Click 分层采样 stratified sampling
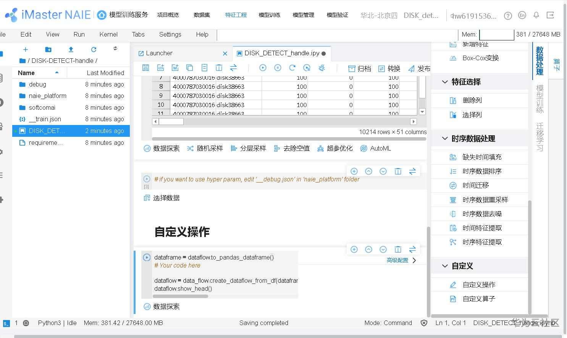Screen dimensions: 567x338 tap(248, 148)
